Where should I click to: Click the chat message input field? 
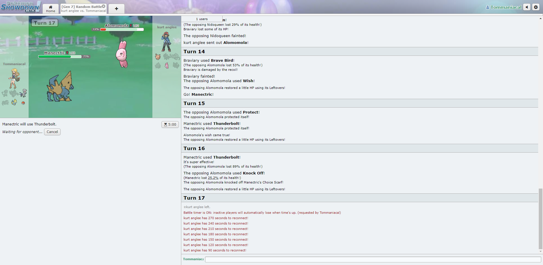373,259
